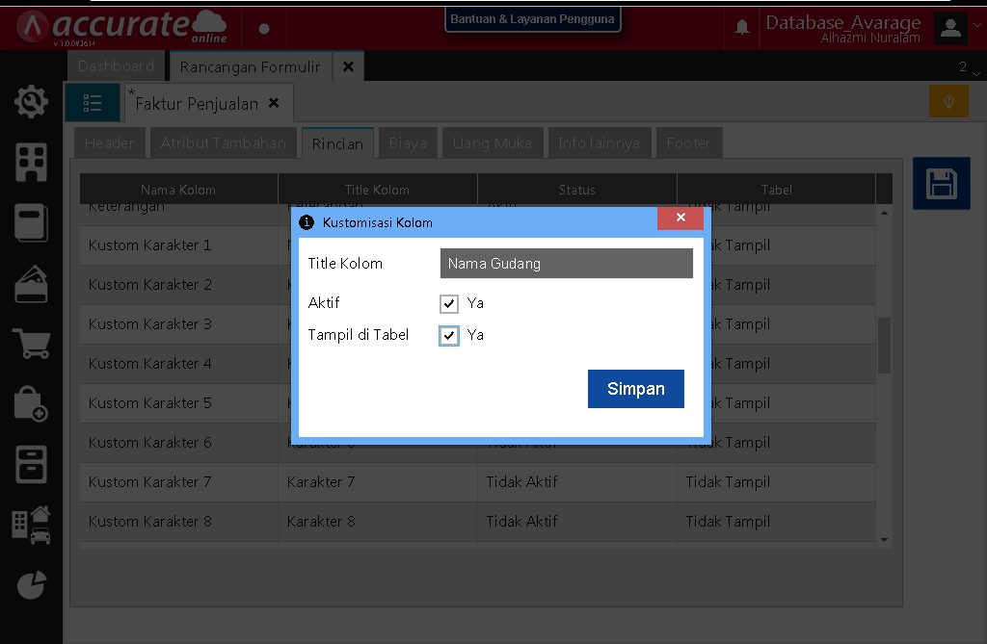Open the general ledger book icon
Image resolution: width=987 pixels, height=644 pixels.
[32, 224]
